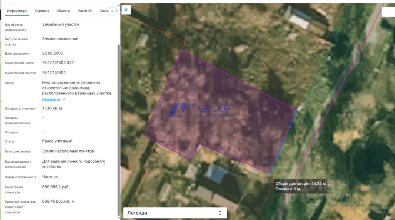This screenshot has height=220, width=395.
Task: Click the tab strip right-arrow scroll button
Action: click(x=112, y=11)
